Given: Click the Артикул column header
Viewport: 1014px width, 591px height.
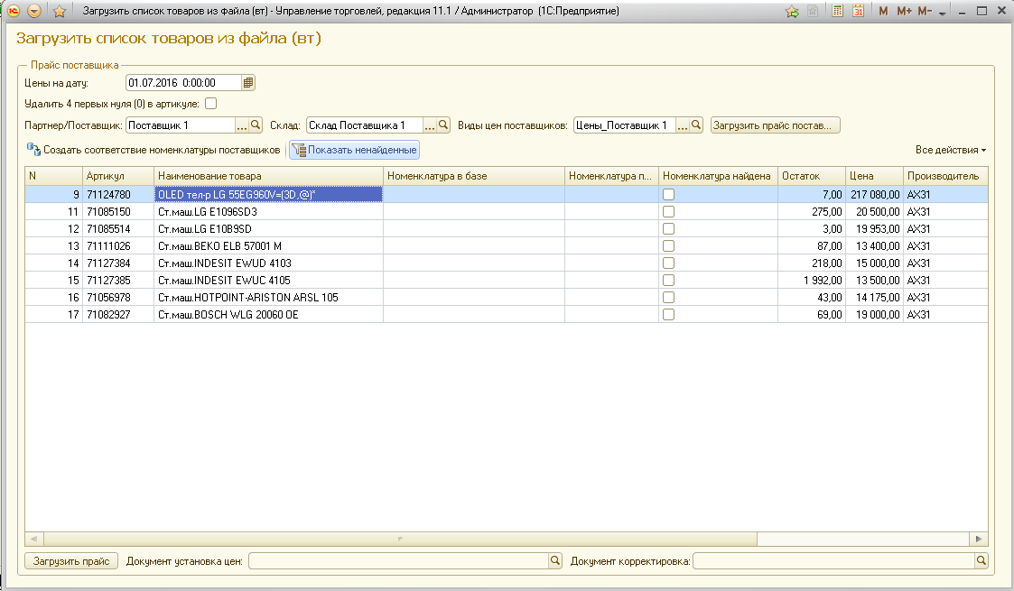Looking at the screenshot, I should [118, 176].
